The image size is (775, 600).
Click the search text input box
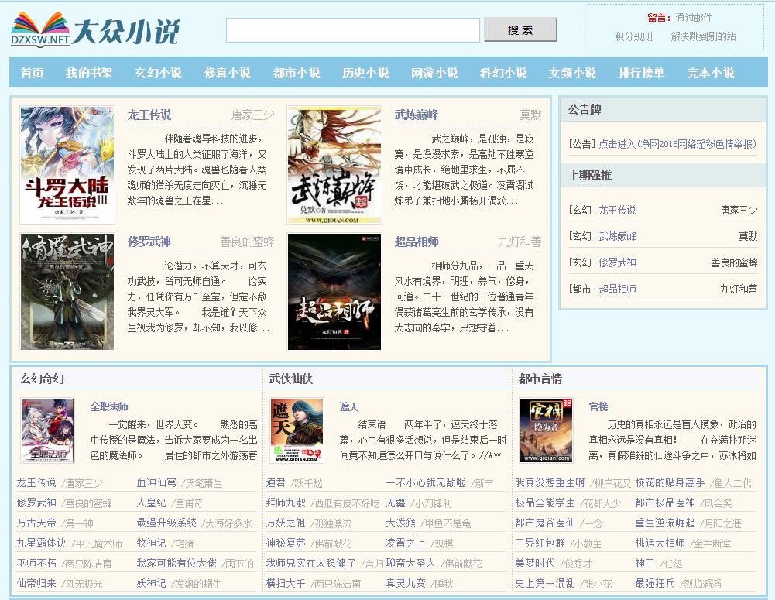352,30
